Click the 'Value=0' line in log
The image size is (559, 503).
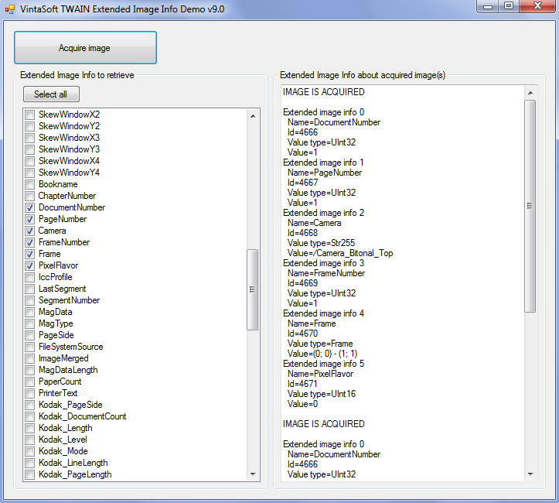302,404
